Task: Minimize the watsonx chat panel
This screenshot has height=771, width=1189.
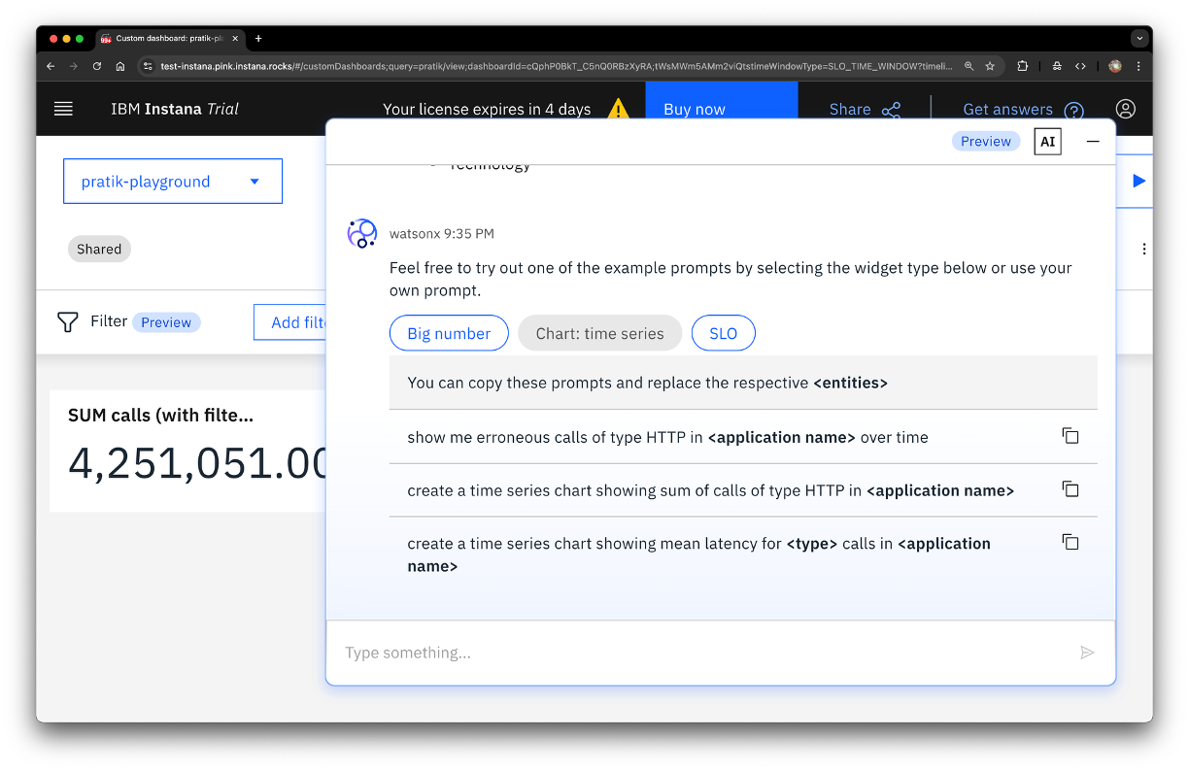Action: click(x=1093, y=142)
